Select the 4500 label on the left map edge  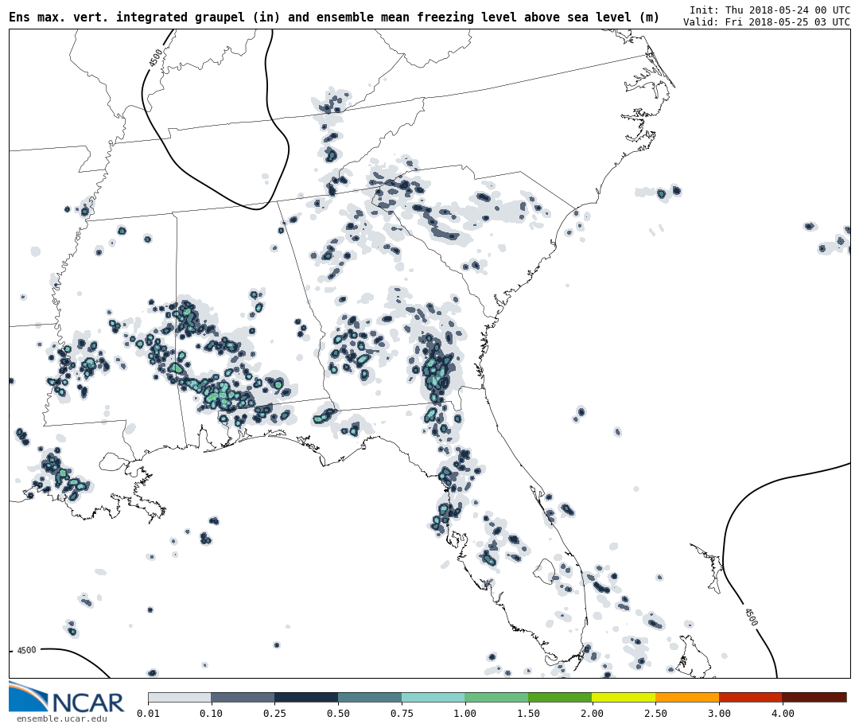26,651
